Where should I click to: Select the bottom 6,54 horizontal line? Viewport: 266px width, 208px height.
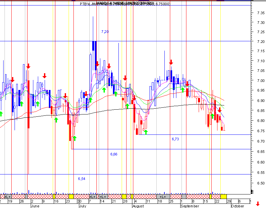click(126, 174)
